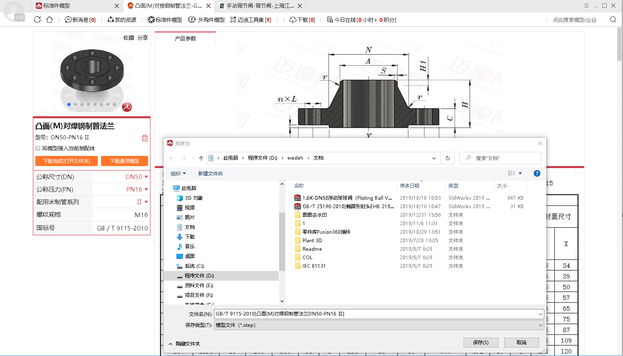The width and height of the screenshot is (623, 356).
Task: Click 保存(S) button
Action: (x=481, y=342)
